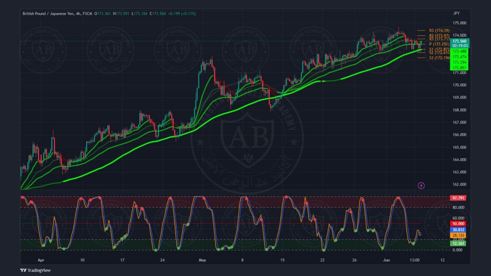Click 162.000 on the price axis
The height and width of the screenshot is (276, 491).
coord(460,184)
